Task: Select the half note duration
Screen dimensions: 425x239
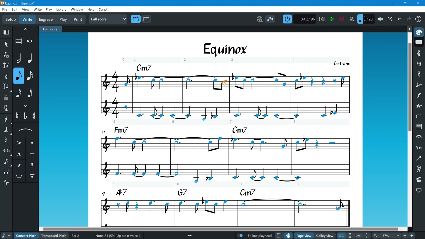Action: coord(19,59)
